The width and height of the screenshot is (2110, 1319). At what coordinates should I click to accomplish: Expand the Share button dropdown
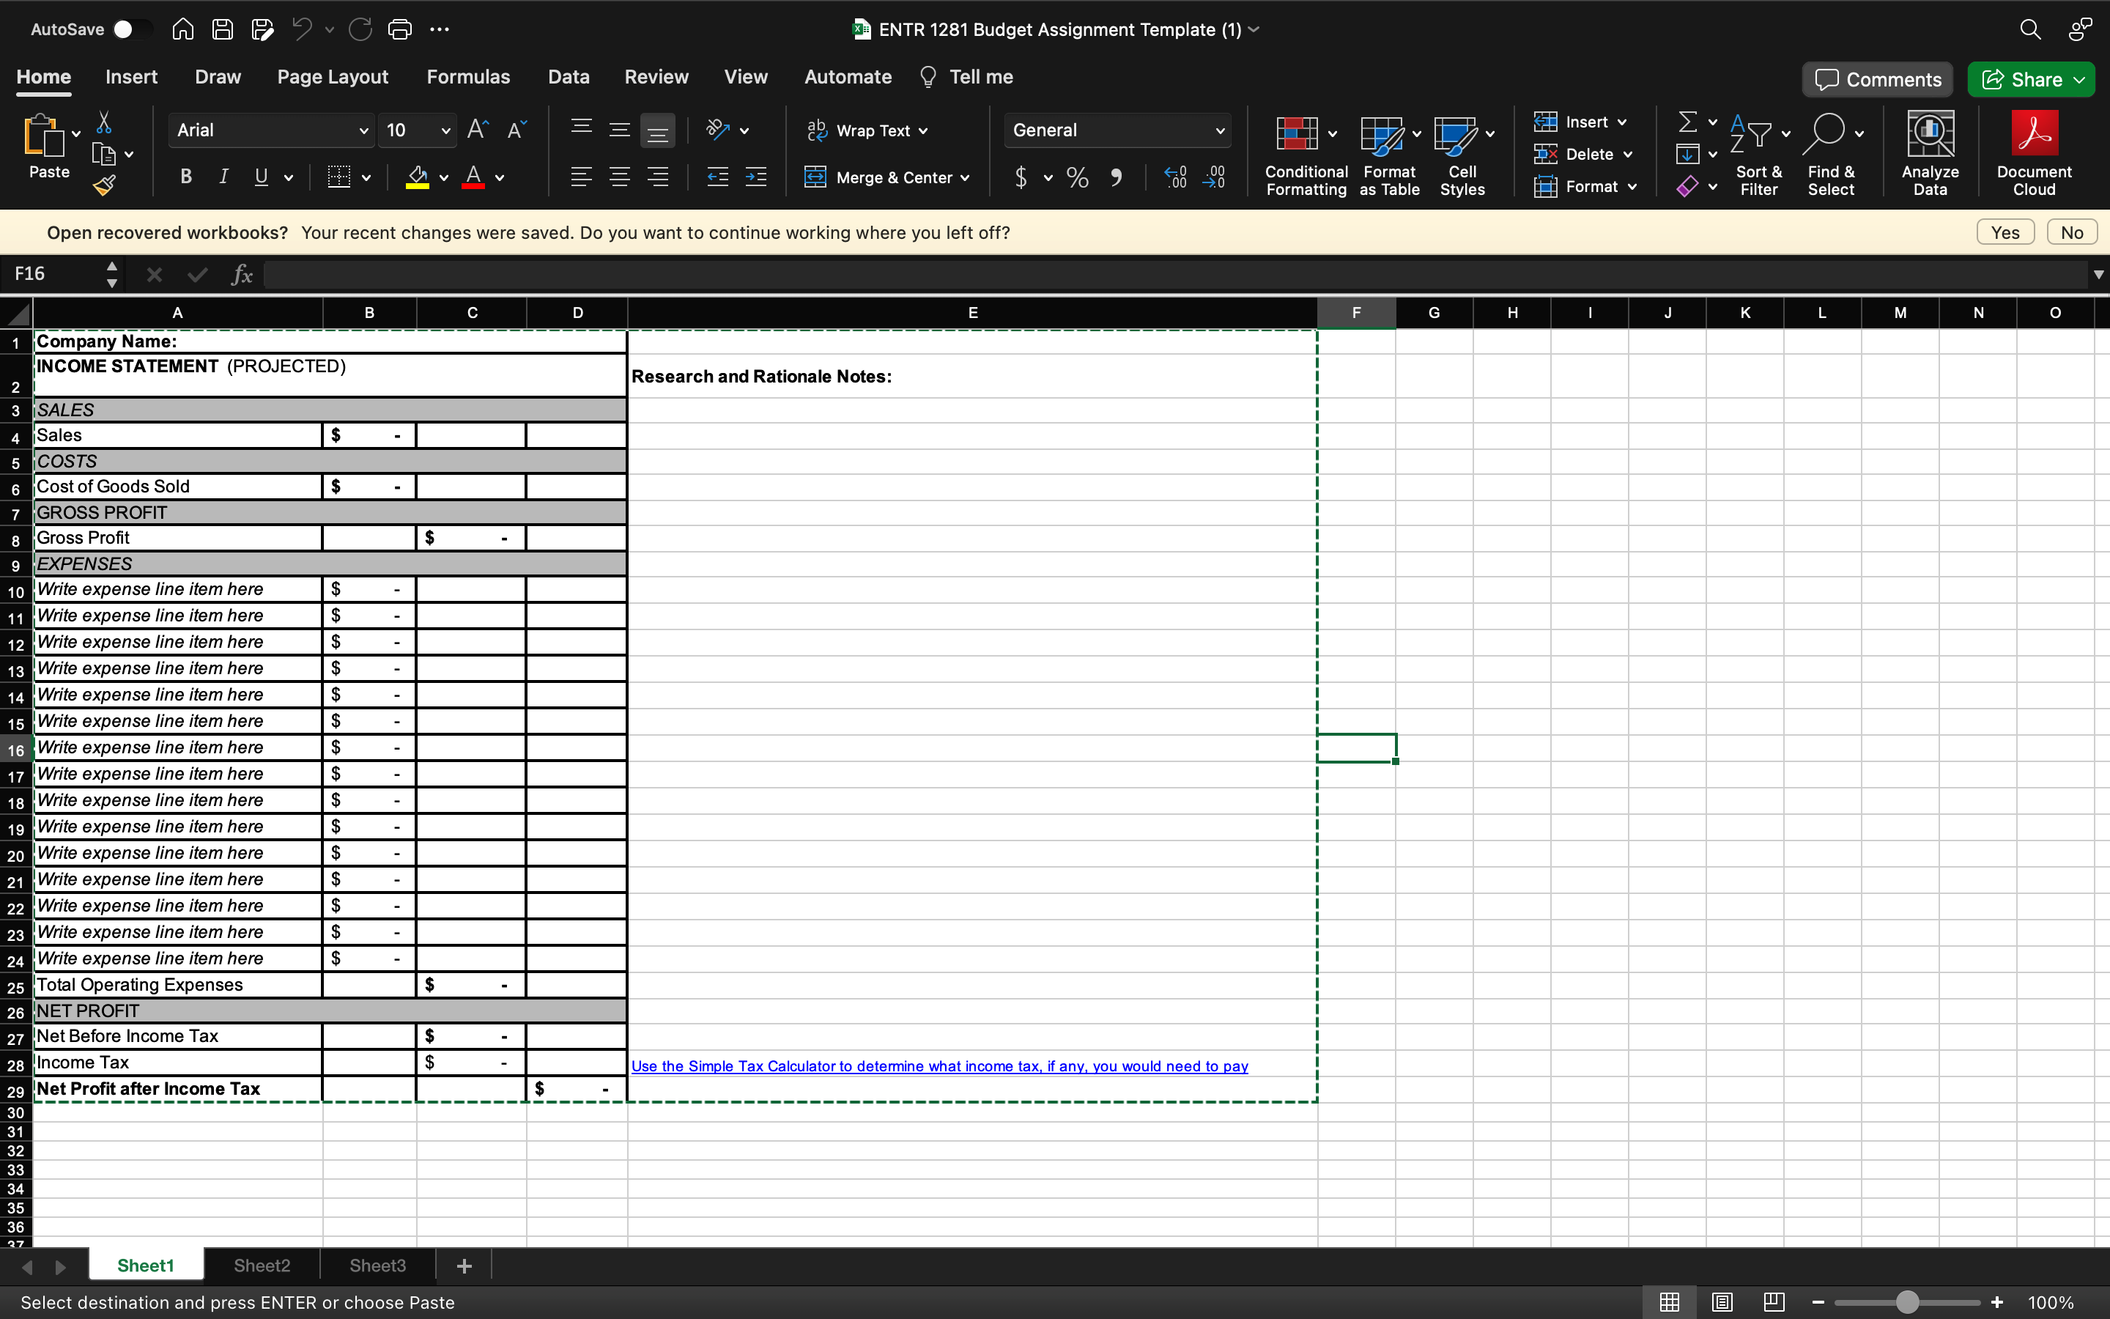(x=2079, y=81)
